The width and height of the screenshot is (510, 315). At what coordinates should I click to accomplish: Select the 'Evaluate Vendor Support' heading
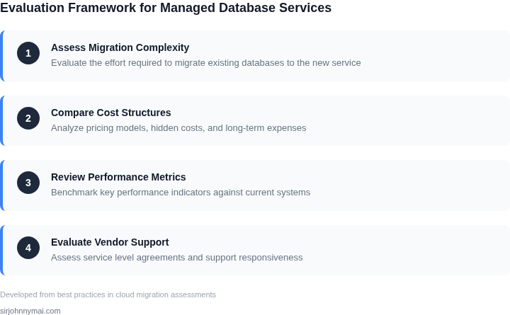110,242
